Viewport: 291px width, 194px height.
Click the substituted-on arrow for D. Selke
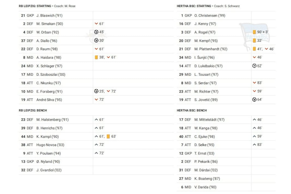coord(254,145)
